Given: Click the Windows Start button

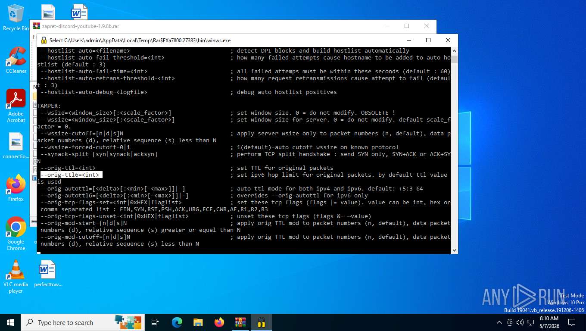Looking at the screenshot, I should pyautogui.click(x=10, y=322).
